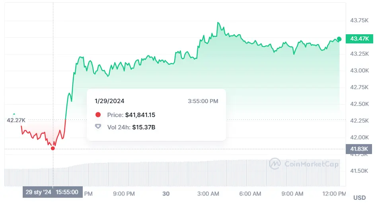Click the 6:00 AM time axis label
376x205 pixels.
[x=251, y=193]
